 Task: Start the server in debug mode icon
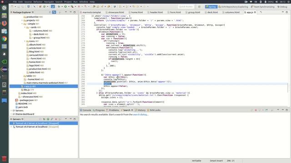click(44, 119)
